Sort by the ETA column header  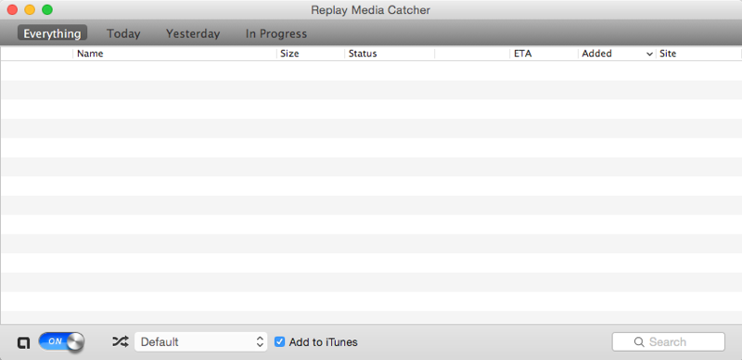(544, 54)
